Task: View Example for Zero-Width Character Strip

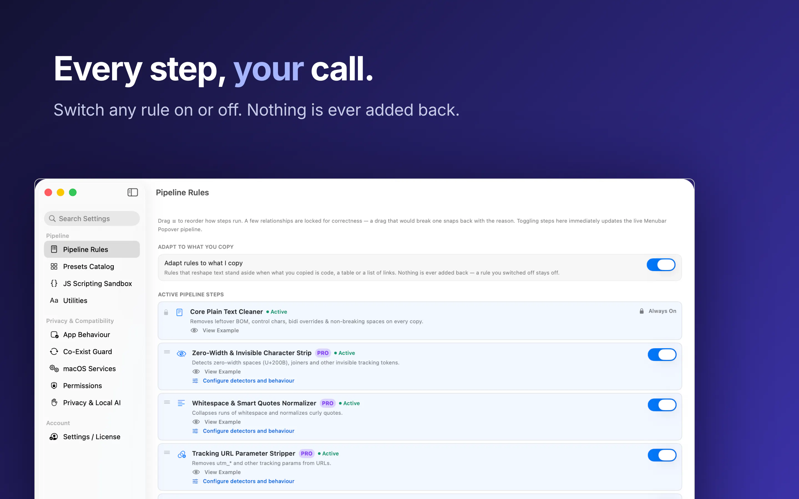Action: click(216, 371)
